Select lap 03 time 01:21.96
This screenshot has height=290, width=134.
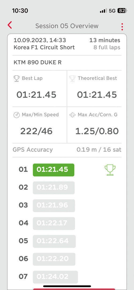pos(54,206)
